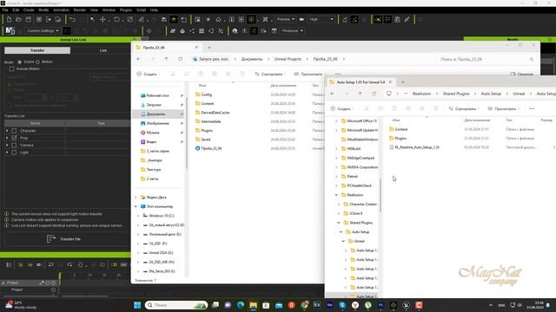Click the Save Project icon in iClone toolbar

pyautogui.click(x=29, y=19)
